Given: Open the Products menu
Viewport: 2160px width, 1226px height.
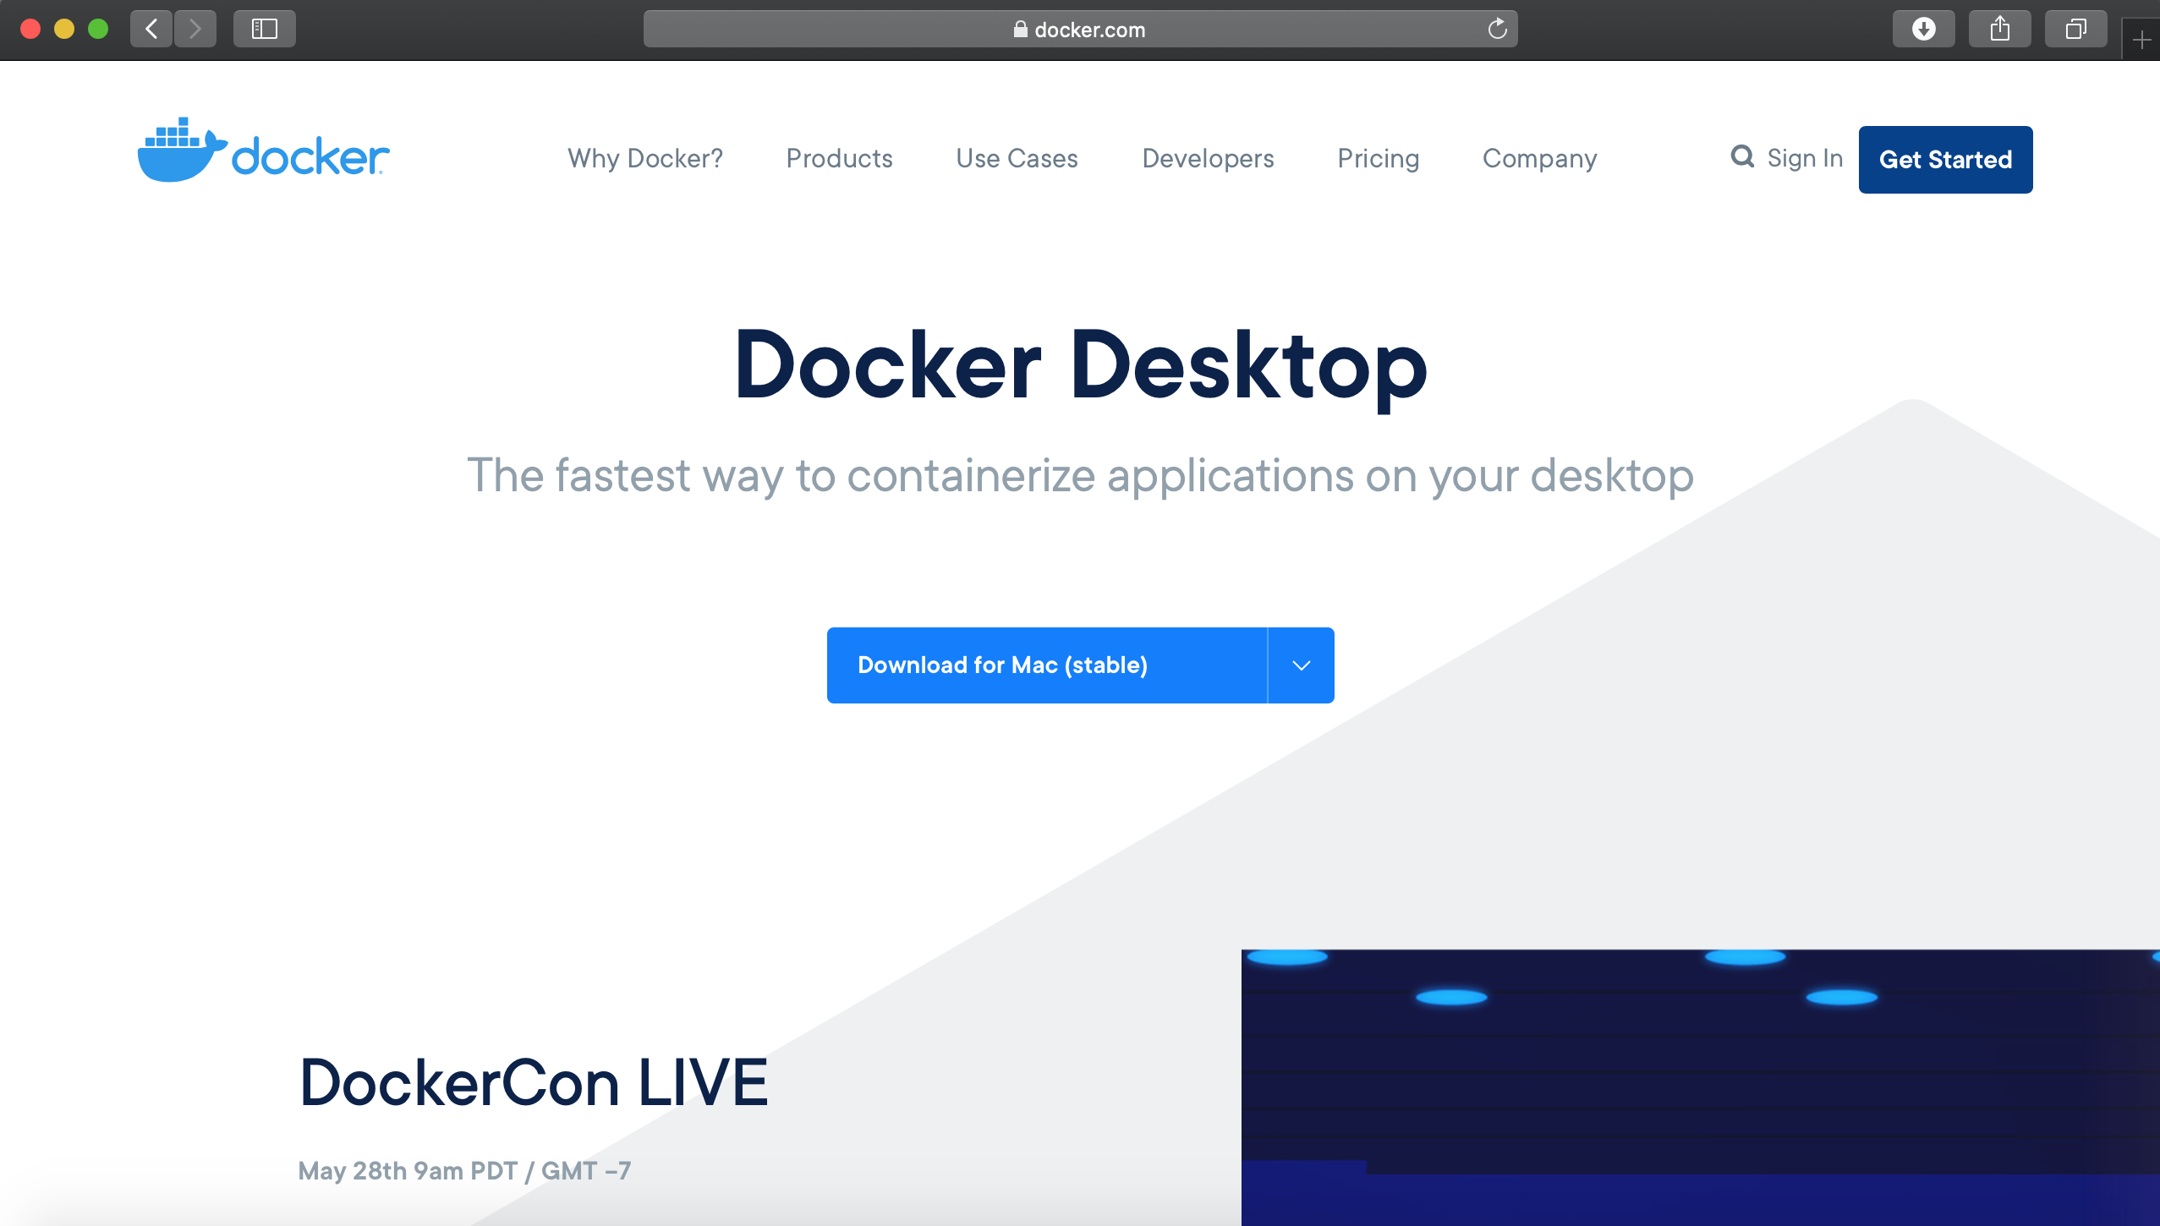Looking at the screenshot, I should click(x=839, y=159).
